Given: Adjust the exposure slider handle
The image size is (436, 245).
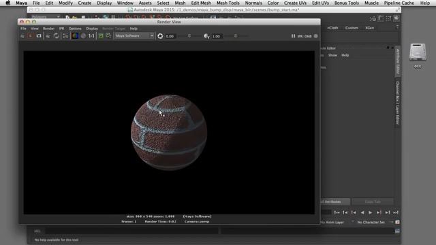Looking at the screenshot, I should click(x=189, y=36).
